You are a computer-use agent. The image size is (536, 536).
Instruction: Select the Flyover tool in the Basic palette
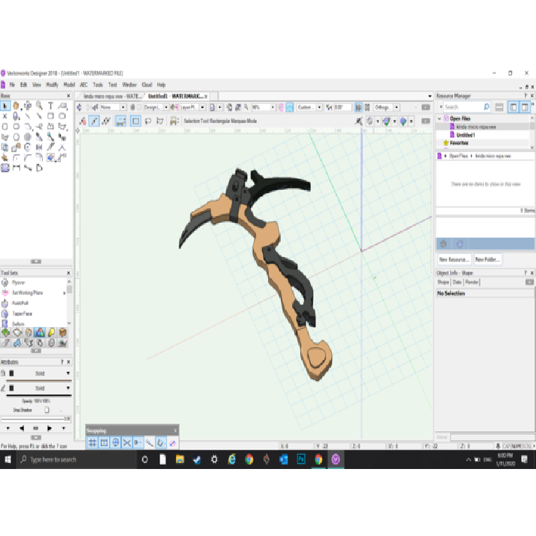coord(27,106)
